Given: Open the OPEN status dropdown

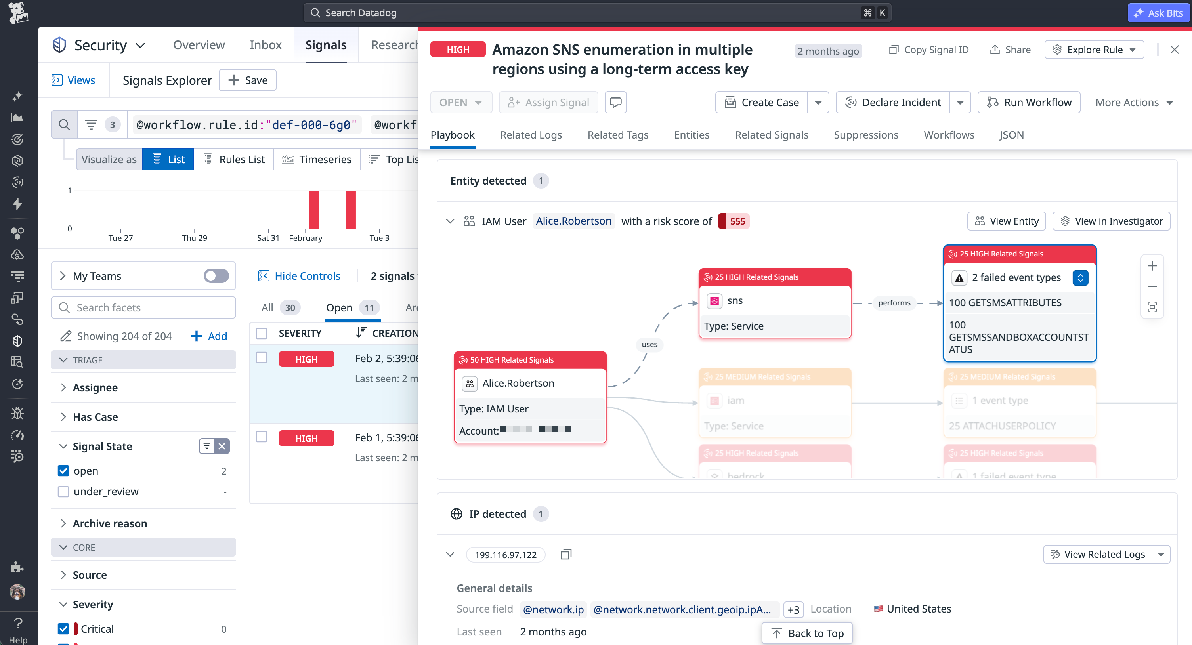Looking at the screenshot, I should click(461, 102).
